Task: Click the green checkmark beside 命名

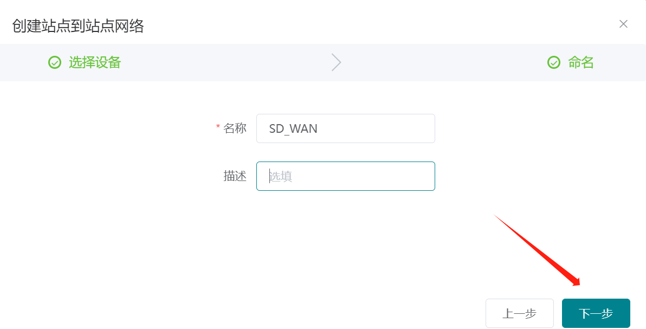Action: click(x=554, y=63)
